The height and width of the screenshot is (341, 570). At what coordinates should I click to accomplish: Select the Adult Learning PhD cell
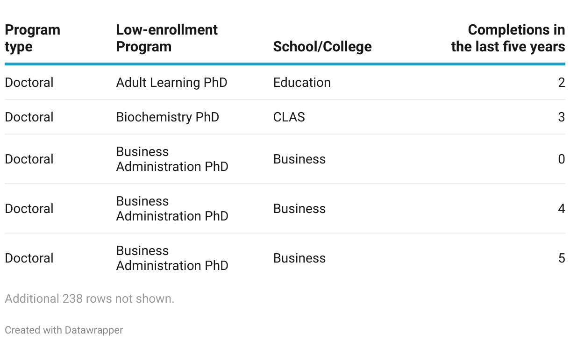171,83
